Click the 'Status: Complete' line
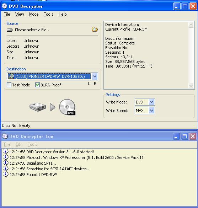Image resolution: width=198 pixels, height=208 pixels. (x=120, y=43)
